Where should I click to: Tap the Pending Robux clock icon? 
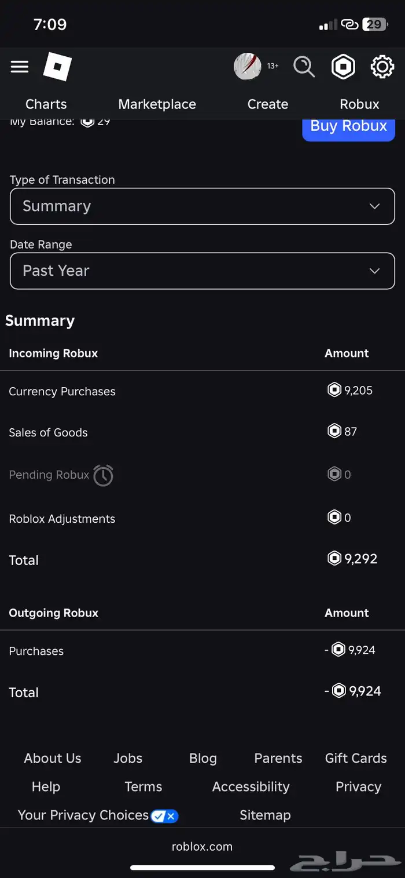click(x=104, y=475)
